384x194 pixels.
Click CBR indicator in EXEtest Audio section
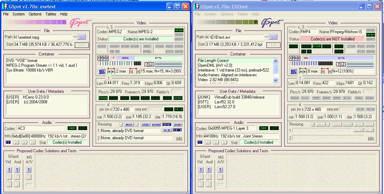click(x=263, y=128)
